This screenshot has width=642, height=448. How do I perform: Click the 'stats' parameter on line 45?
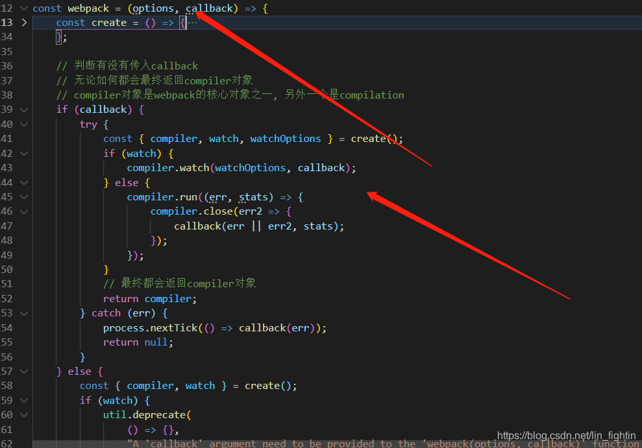253,197
